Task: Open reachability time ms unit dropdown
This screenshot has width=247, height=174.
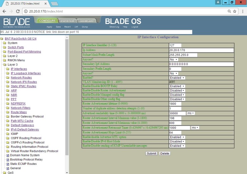Action: [x=191, y=113]
